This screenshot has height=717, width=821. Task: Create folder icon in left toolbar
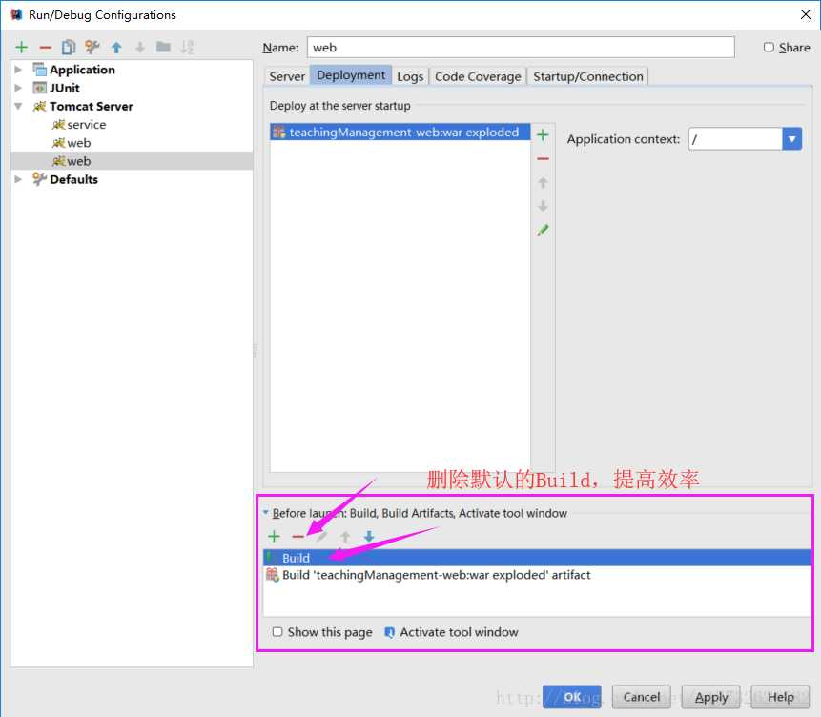pyautogui.click(x=163, y=47)
